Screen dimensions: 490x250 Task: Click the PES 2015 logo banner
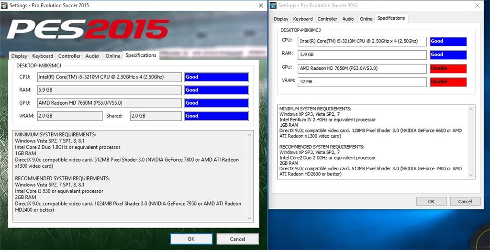click(88, 29)
